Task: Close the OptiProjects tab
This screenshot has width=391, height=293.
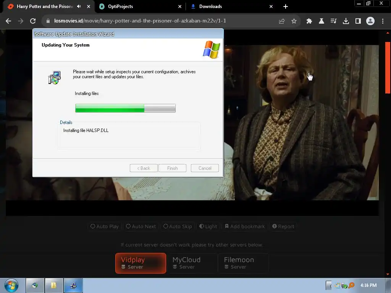Action: click(x=180, y=6)
